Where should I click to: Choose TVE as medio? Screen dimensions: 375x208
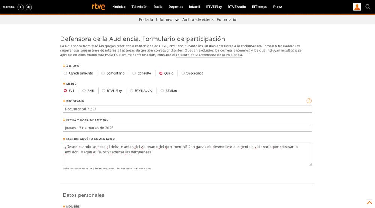click(x=65, y=91)
